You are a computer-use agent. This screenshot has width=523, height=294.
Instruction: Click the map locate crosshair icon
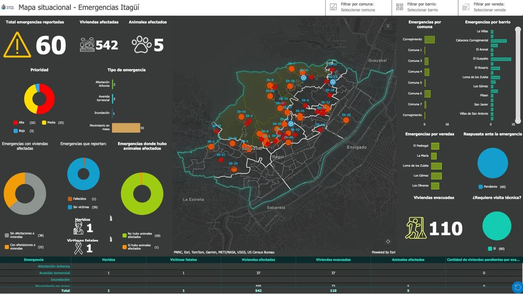388,241
